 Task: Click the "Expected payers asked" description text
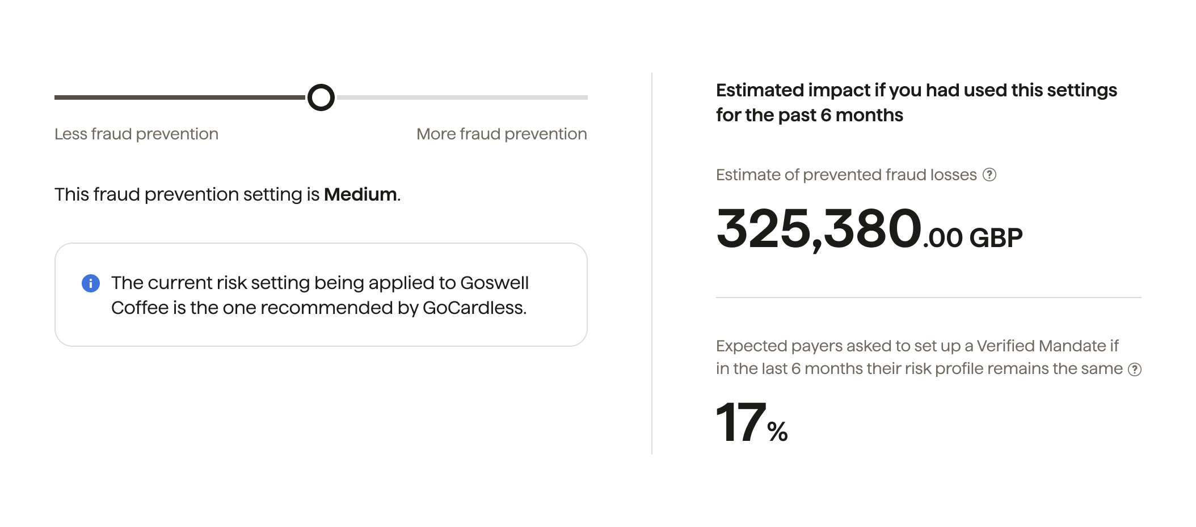tap(917, 357)
